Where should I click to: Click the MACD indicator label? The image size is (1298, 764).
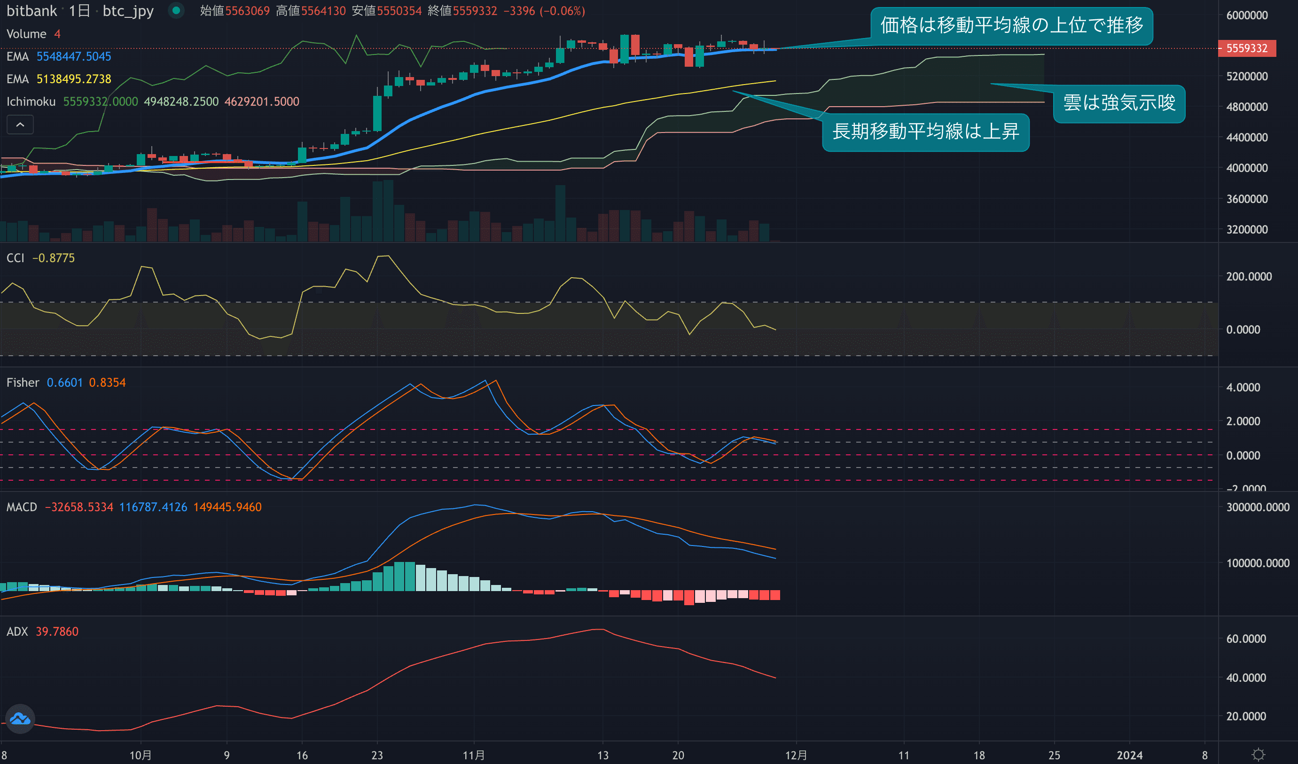[x=22, y=507]
